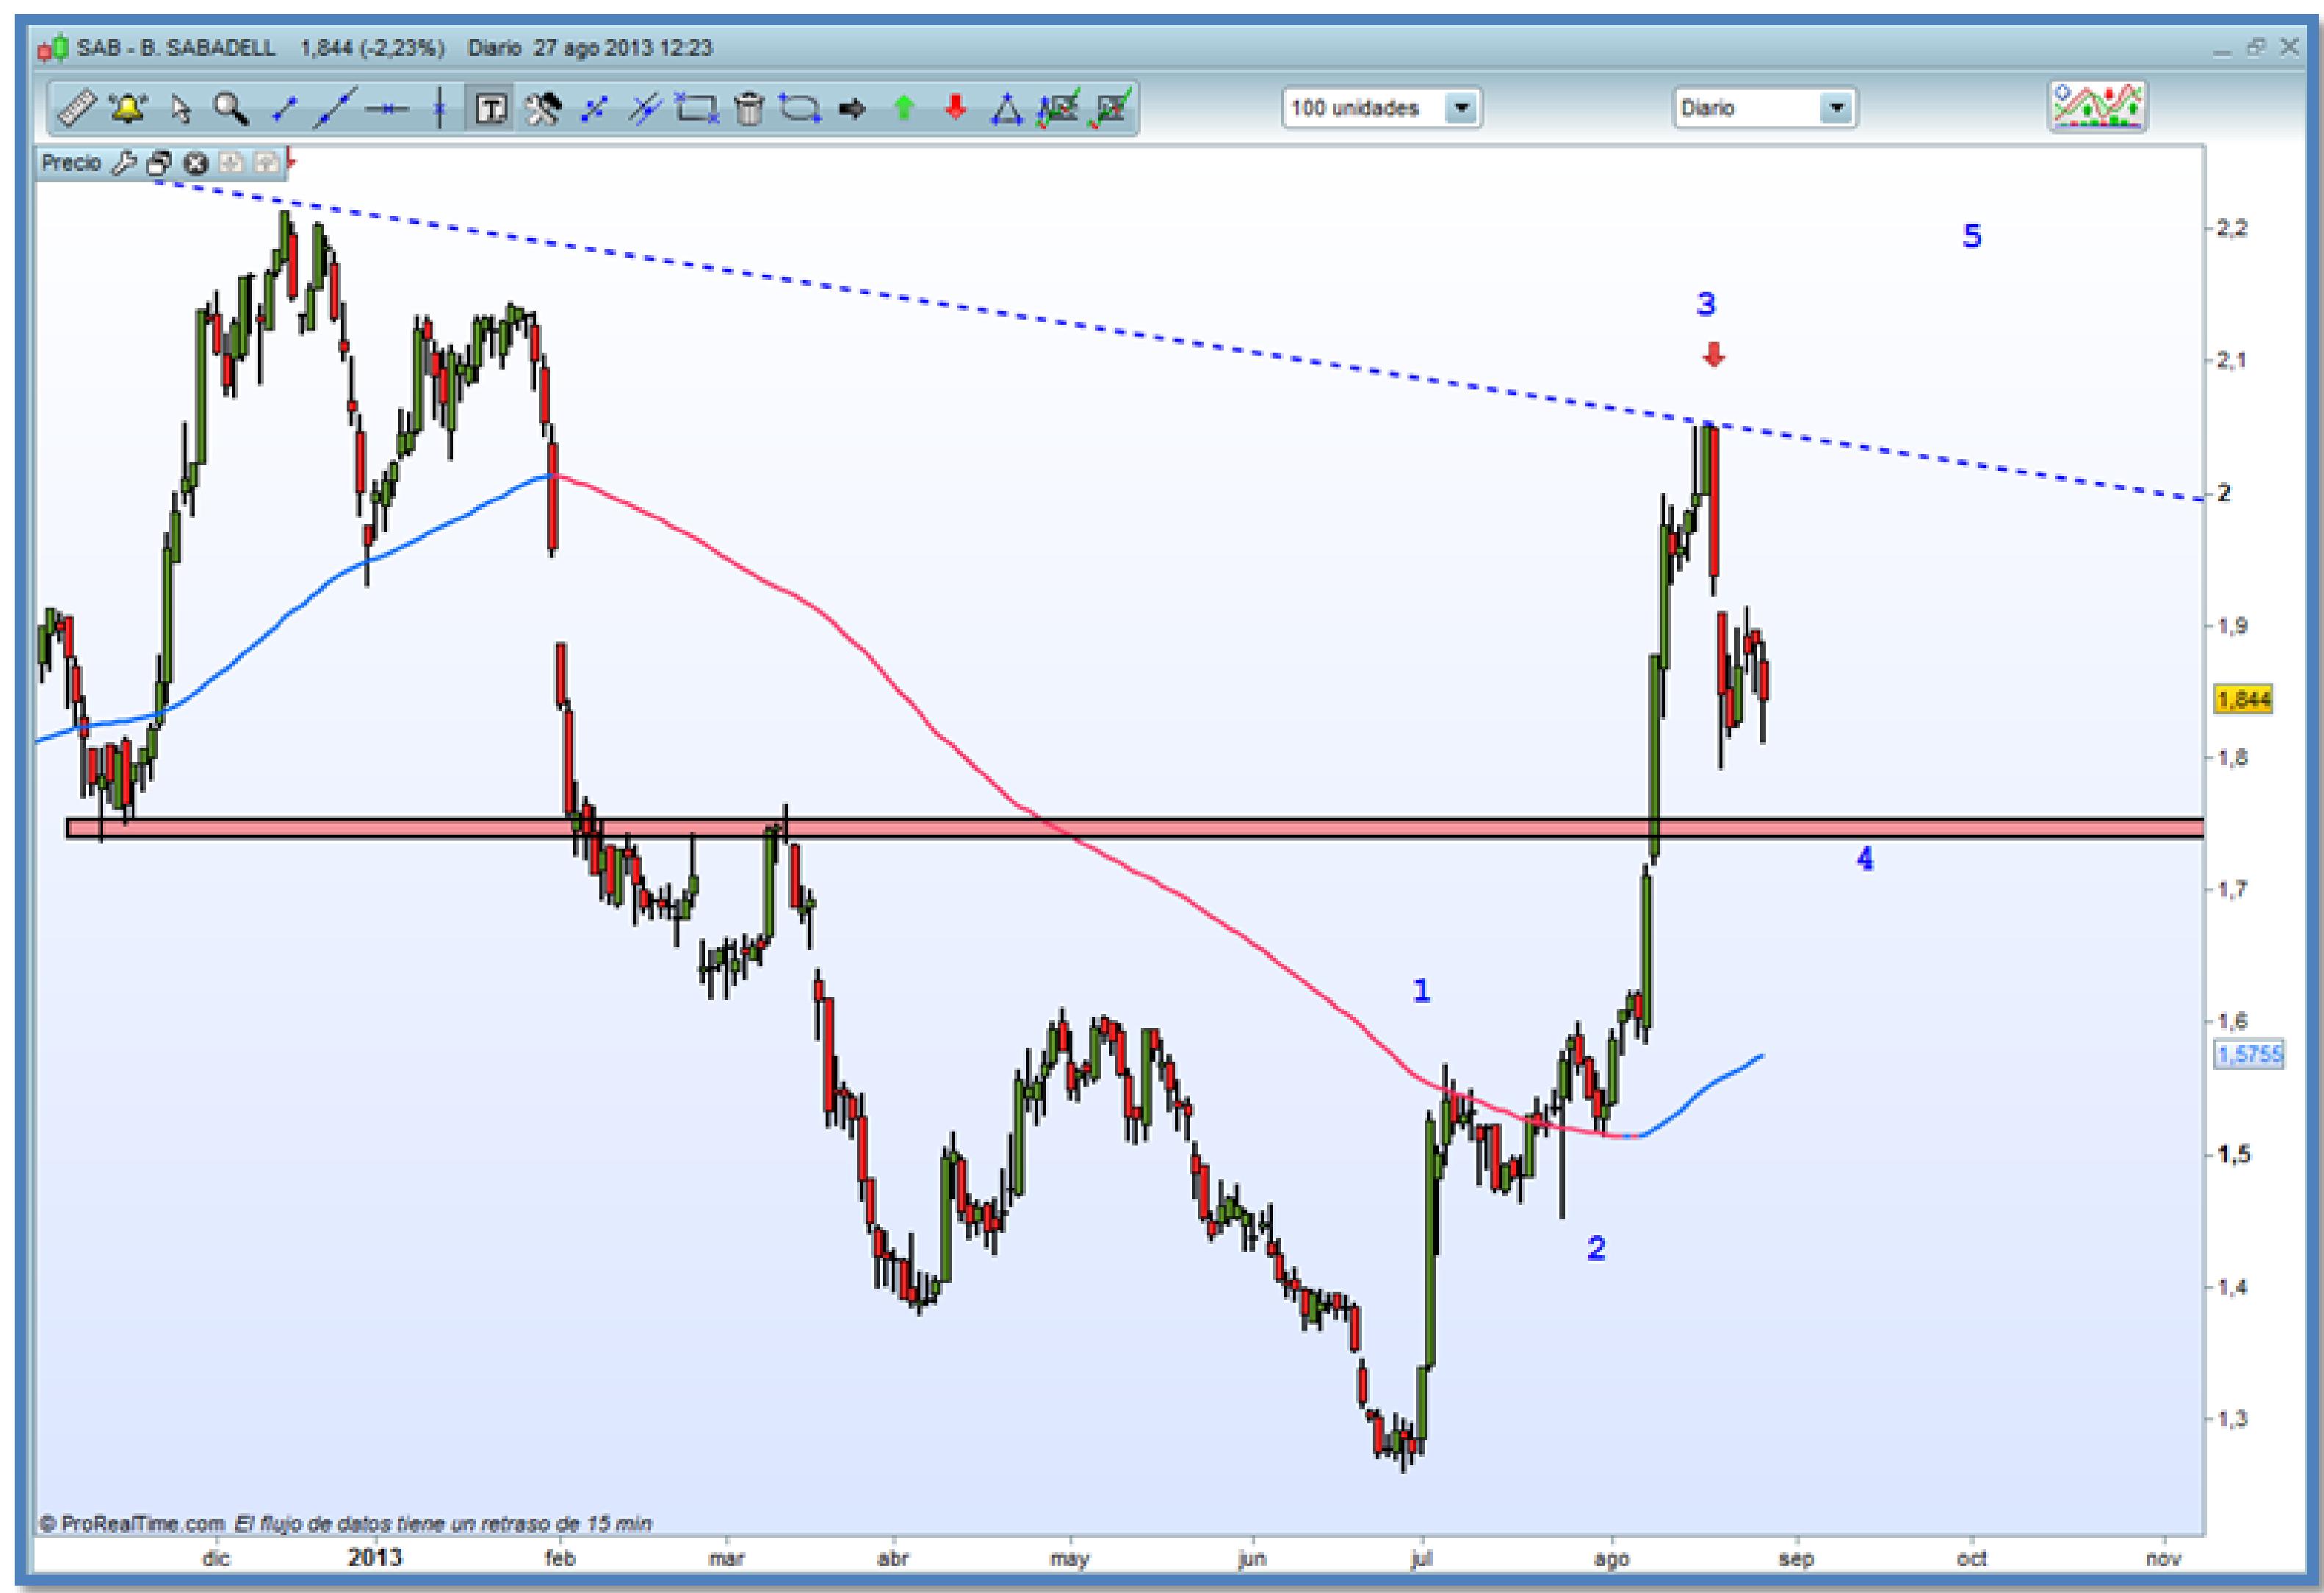Viewport: 2324px width, 1593px height.
Task: Toggle the cursor pointer mode
Action: 180,108
